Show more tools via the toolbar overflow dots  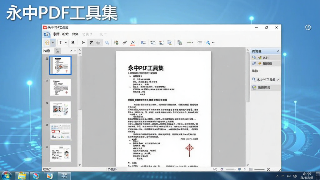point(213,42)
